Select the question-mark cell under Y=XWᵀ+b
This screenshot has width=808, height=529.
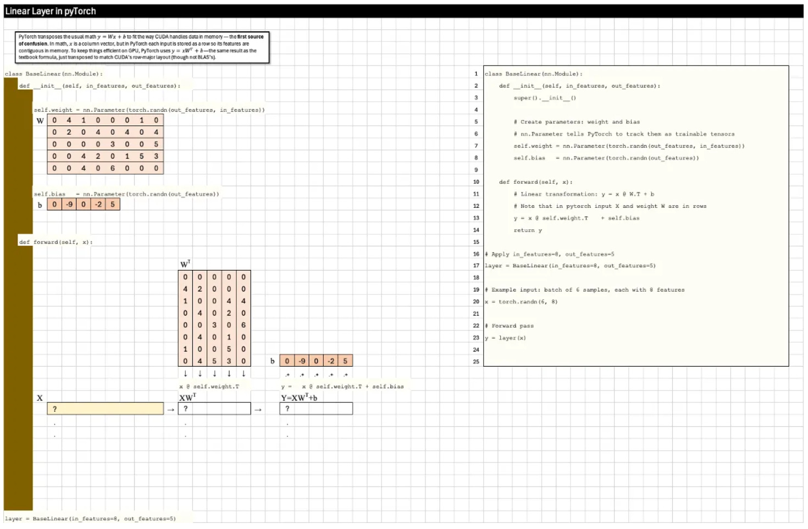coord(316,409)
